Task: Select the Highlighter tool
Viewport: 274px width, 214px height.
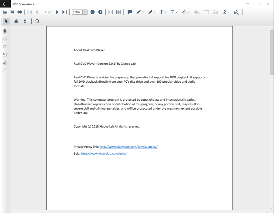Action: (150, 12)
